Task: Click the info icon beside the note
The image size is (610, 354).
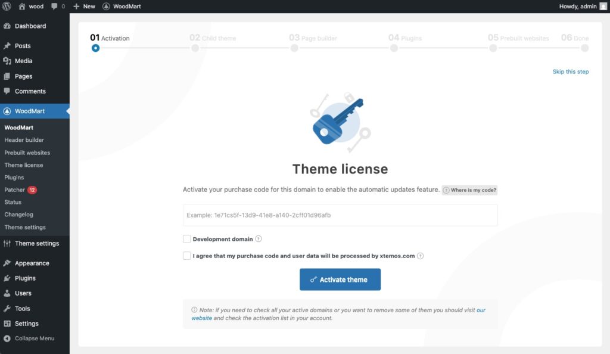Action: coord(194,310)
